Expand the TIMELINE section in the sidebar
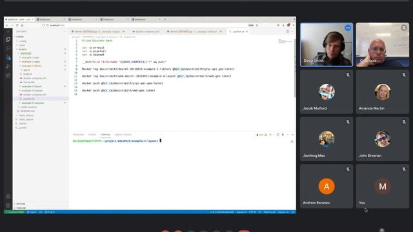This screenshot has width=413, height=232. click(x=41, y=208)
